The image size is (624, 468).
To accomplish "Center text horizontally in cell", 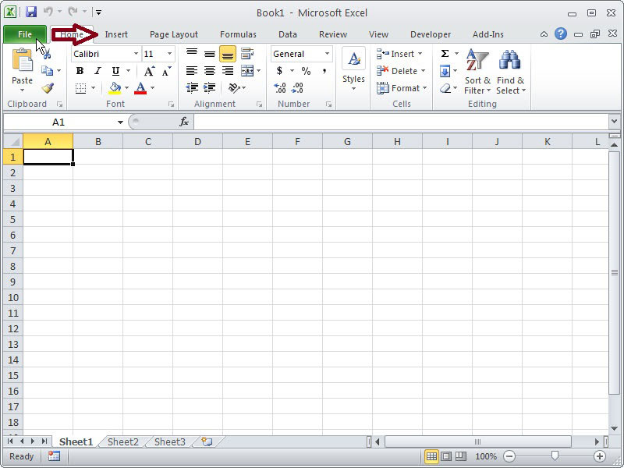I will (210, 71).
